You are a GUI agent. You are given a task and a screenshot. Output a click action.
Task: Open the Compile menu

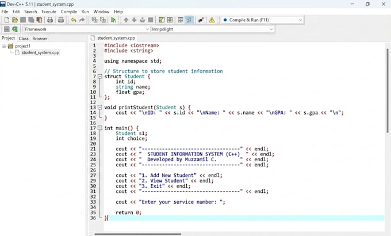tap(69, 12)
